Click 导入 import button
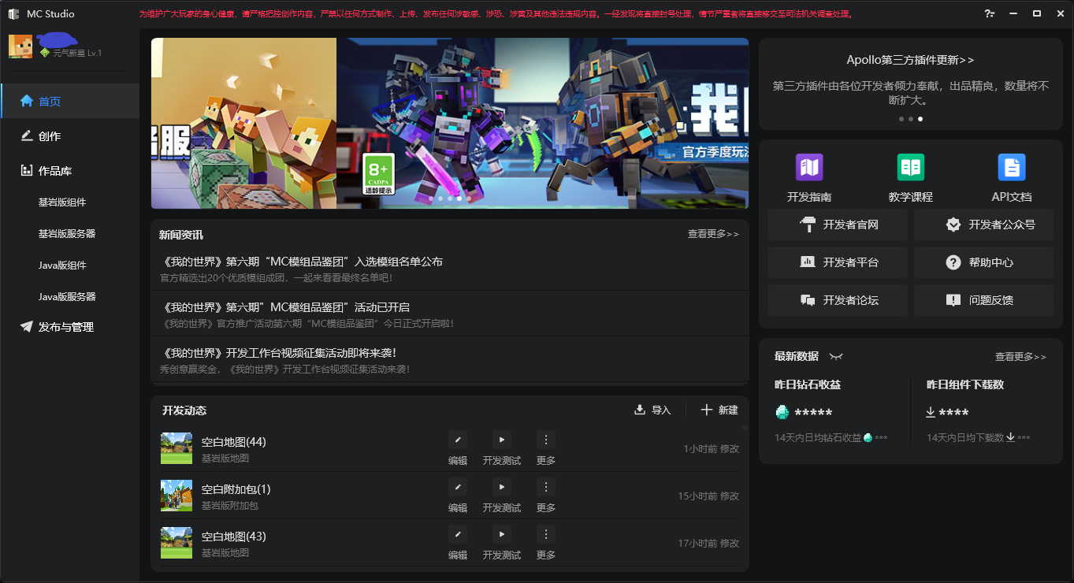The height and width of the screenshot is (583, 1074). [652, 410]
